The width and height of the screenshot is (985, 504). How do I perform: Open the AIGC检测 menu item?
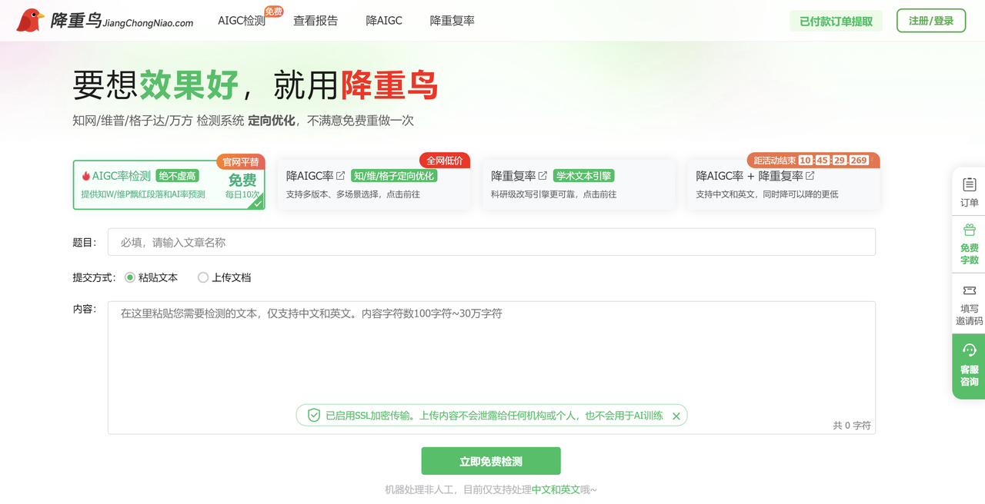[x=242, y=21]
